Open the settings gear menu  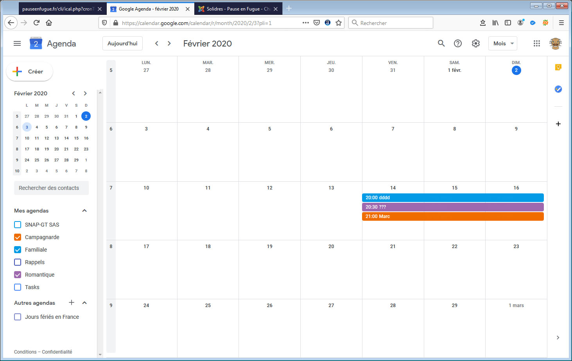click(x=475, y=43)
